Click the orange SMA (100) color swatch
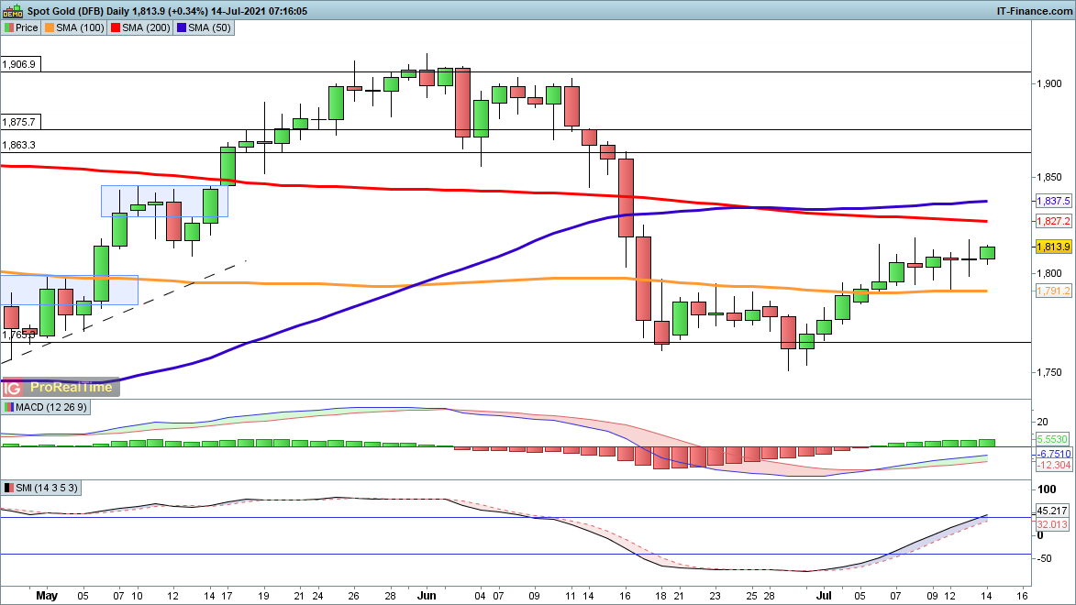The image size is (1076, 605). pos(50,27)
